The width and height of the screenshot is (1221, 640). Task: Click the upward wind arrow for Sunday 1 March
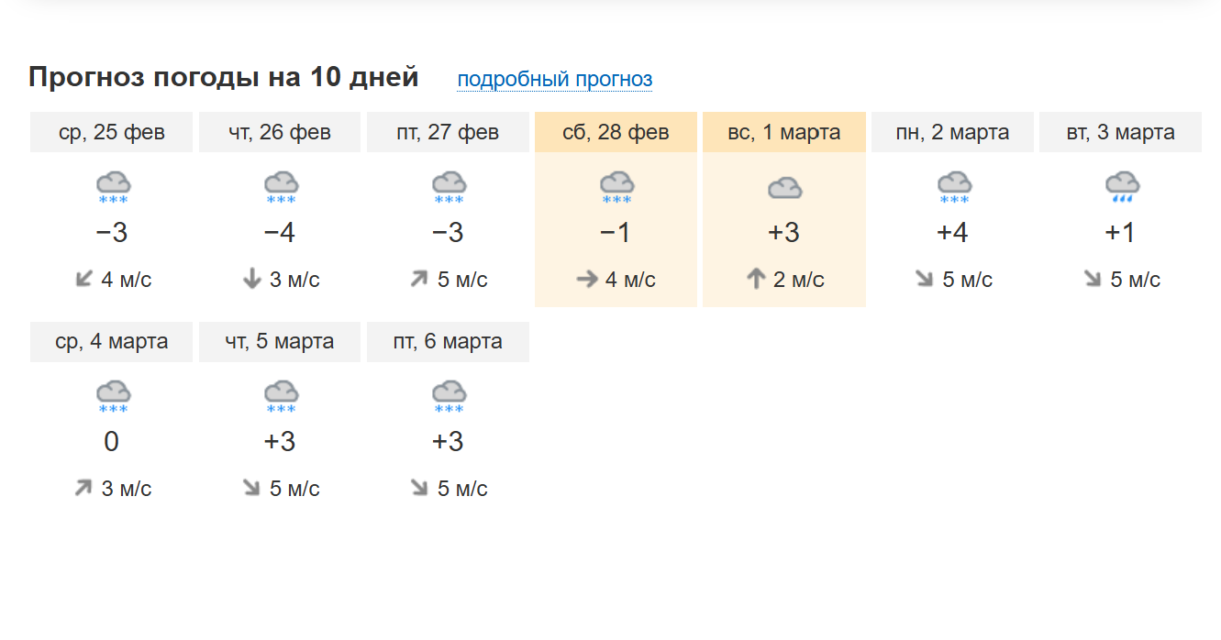[756, 280]
